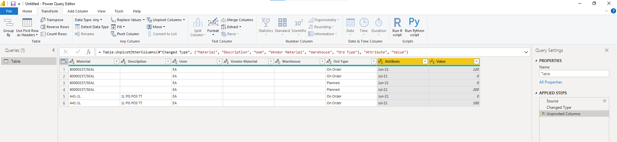The image size is (617, 142).
Task: Open the All Properties link
Action: 550,82
